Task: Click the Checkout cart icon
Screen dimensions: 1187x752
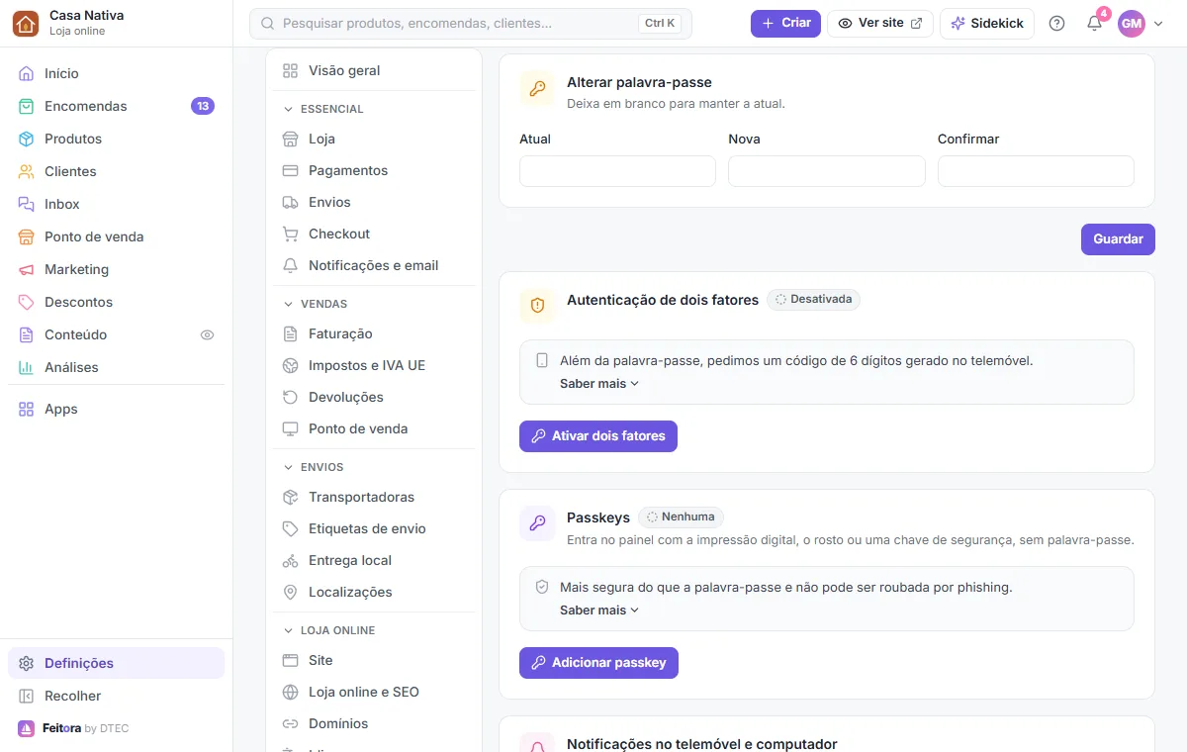Action: tap(290, 234)
